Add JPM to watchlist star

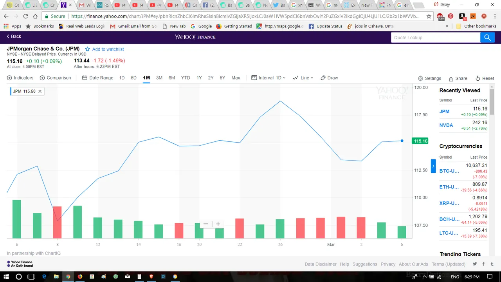[x=88, y=49]
